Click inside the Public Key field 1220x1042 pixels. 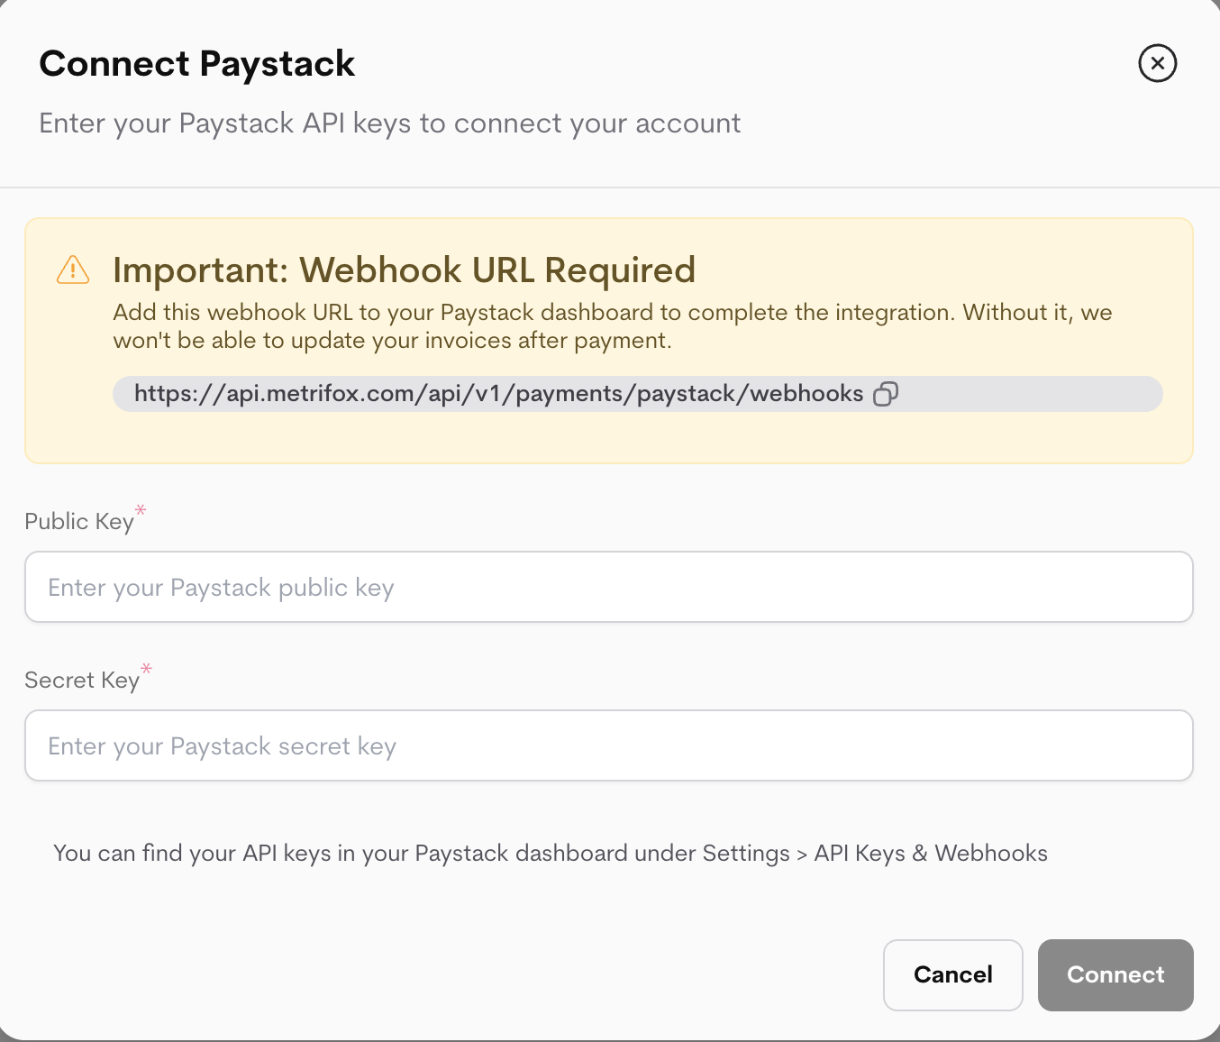coord(608,587)
